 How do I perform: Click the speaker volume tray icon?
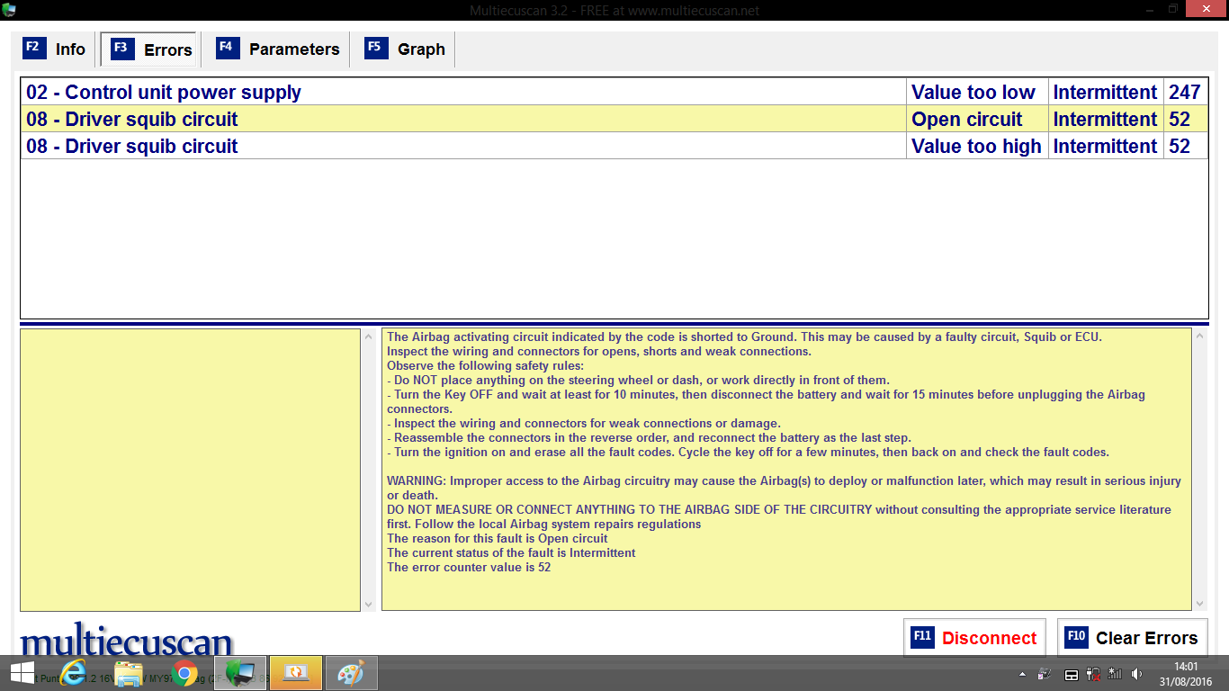click(1136, 674)
